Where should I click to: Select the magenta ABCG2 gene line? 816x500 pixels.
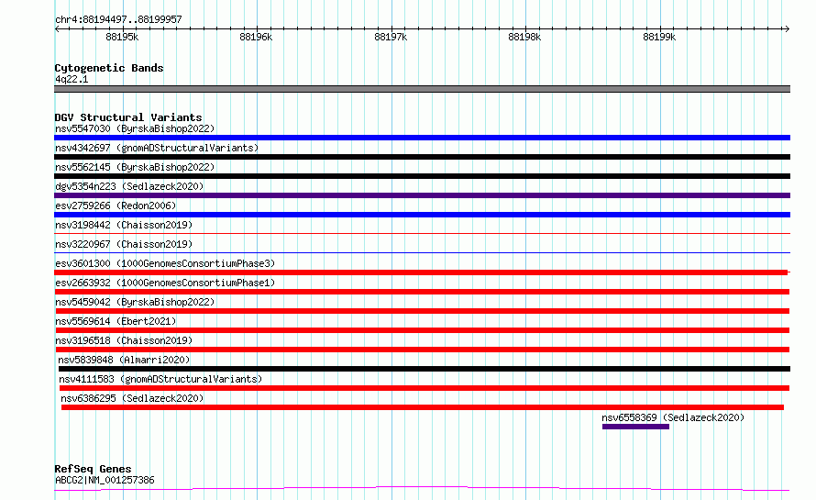point(422,489)
